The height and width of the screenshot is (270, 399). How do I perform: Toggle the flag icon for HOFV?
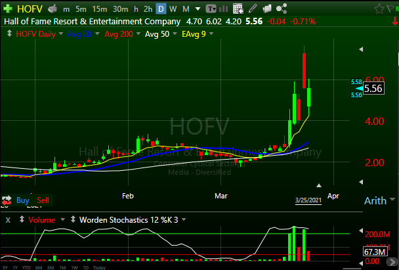click(390, 9)
